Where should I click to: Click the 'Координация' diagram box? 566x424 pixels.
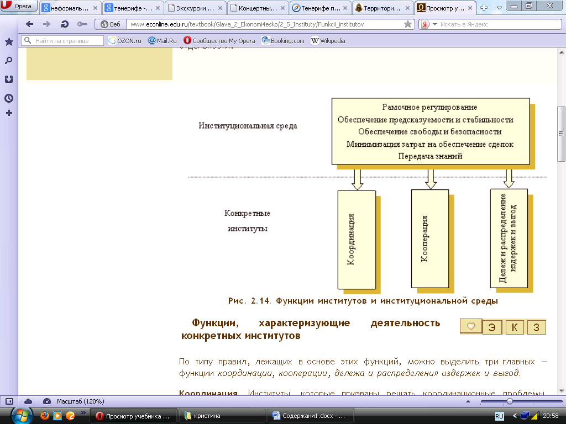[357, 240]
